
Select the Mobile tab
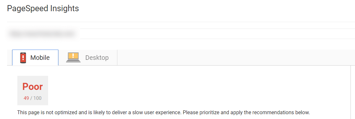click(35, 58)
